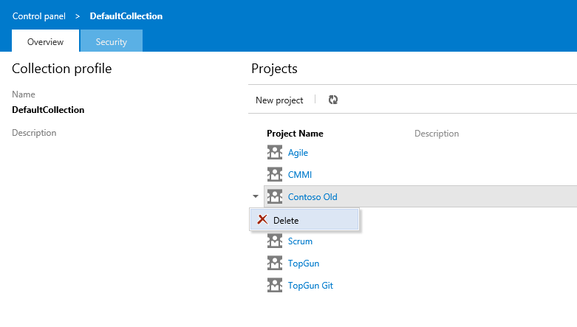This screenshot has height=327, width=577.
Task: Go to Control panel breadcrumb
Action: pyautogui.click(x=39, y=16)
